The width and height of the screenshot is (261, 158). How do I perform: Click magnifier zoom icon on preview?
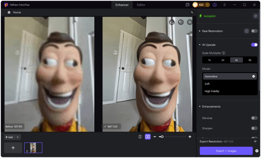click(190, 22)
